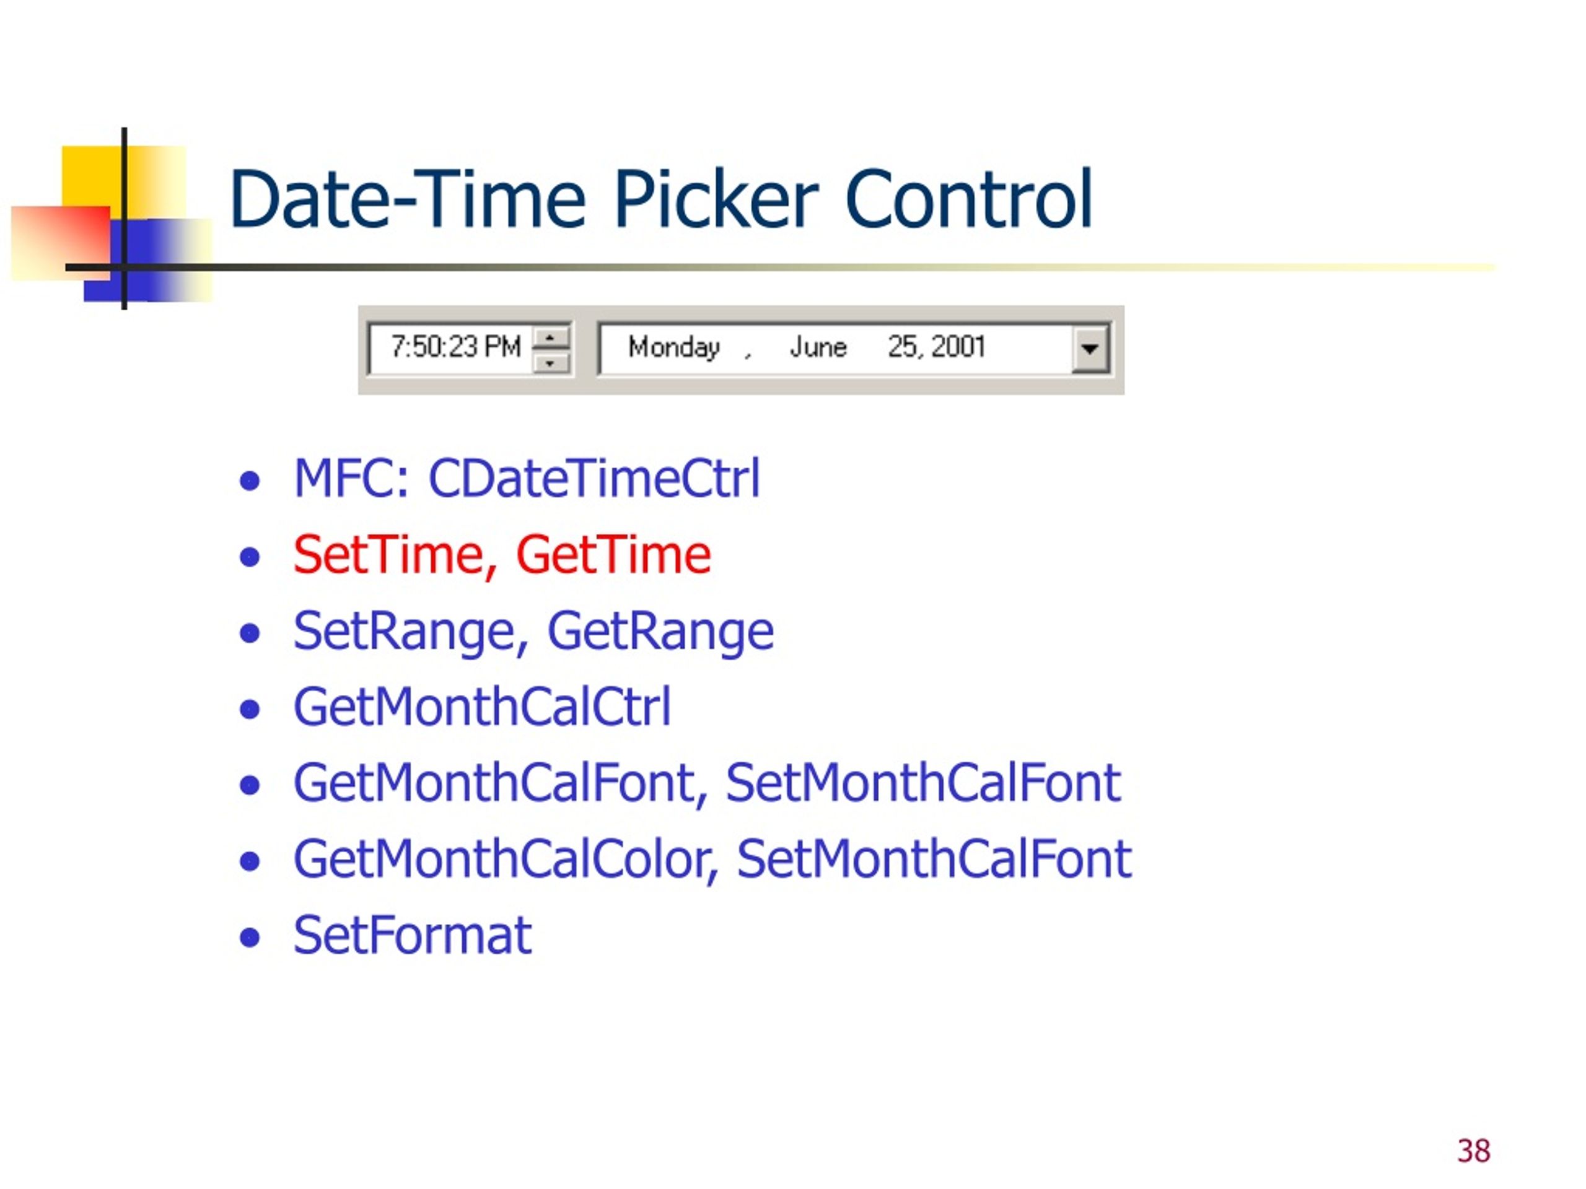Click the GetMonthCalCtrl bullet text
Image resolution: width=1586 pixels, height=1189 pixels.
pos(482,707)
